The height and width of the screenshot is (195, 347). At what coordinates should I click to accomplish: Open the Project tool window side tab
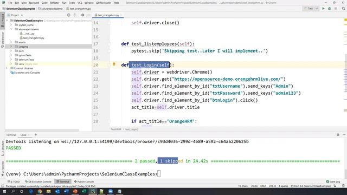[2, 21]
